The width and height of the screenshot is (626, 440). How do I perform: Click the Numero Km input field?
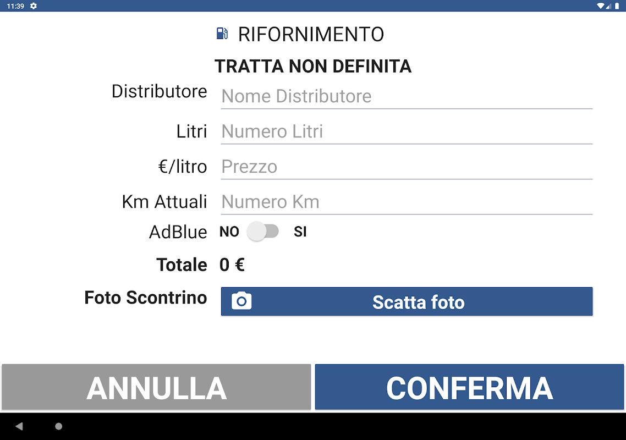coord(406,202)
